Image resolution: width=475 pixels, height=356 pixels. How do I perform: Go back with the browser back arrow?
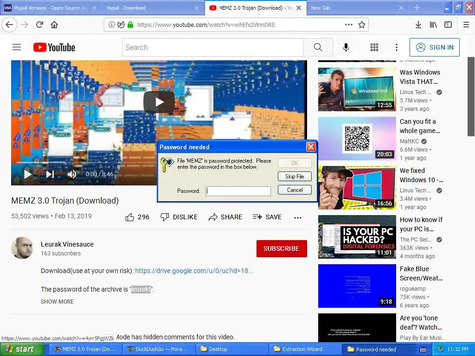click(9, 25)
